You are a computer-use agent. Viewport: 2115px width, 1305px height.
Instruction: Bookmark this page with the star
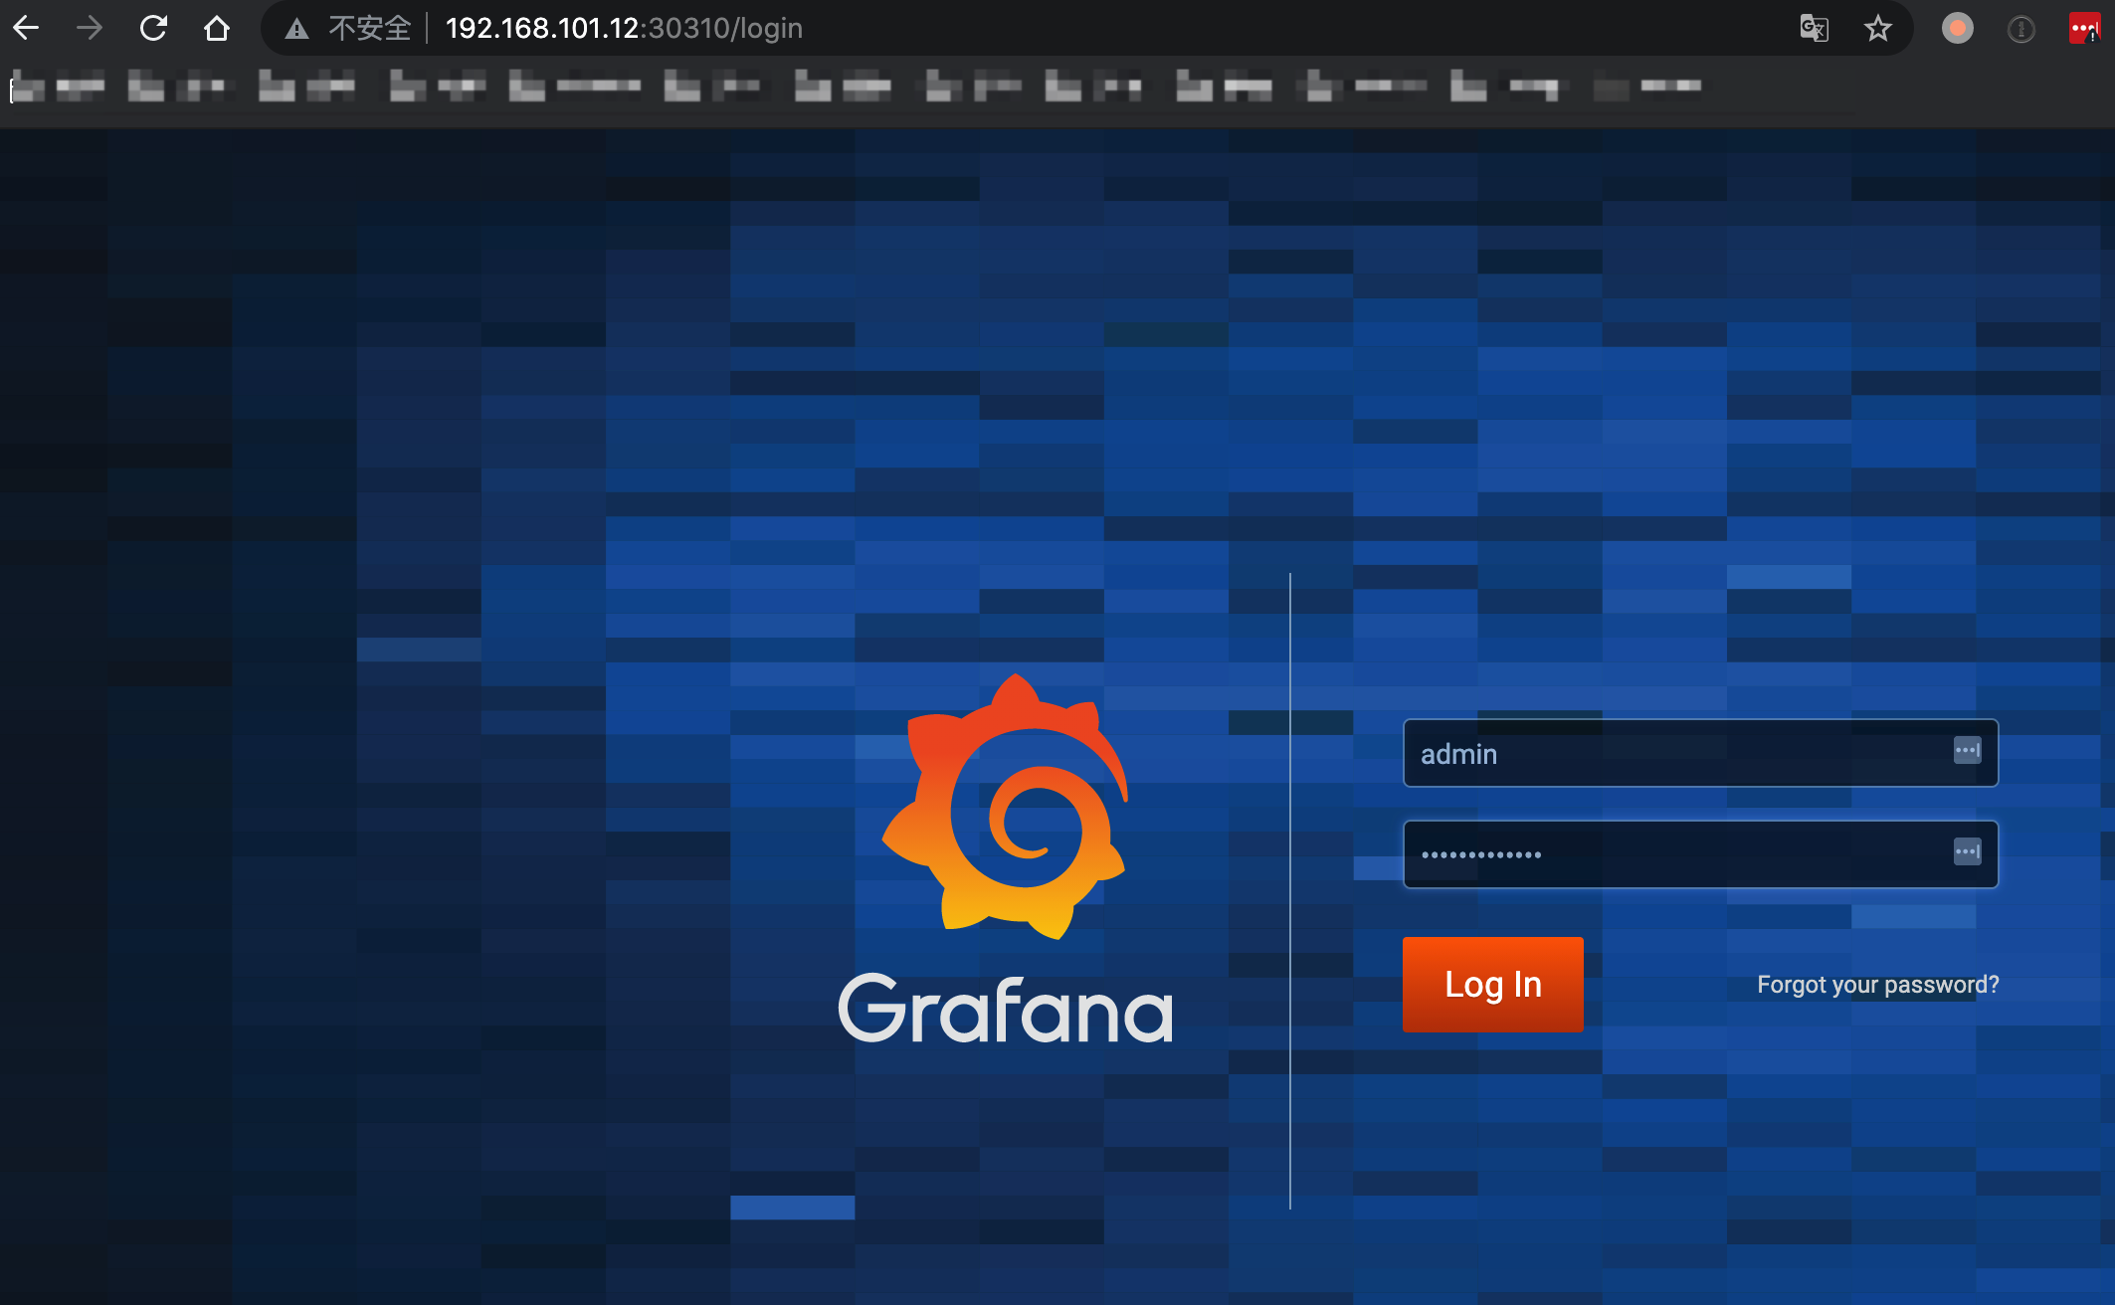point(1877,28)
